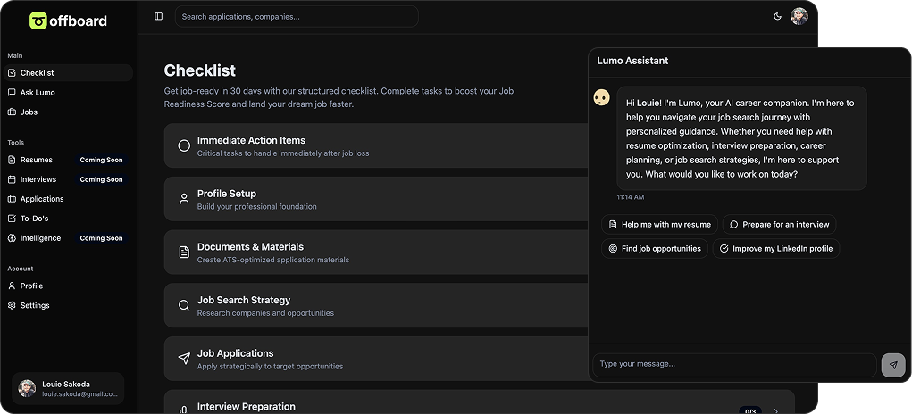Expand Profile Setup checklist section

point(375,199)
